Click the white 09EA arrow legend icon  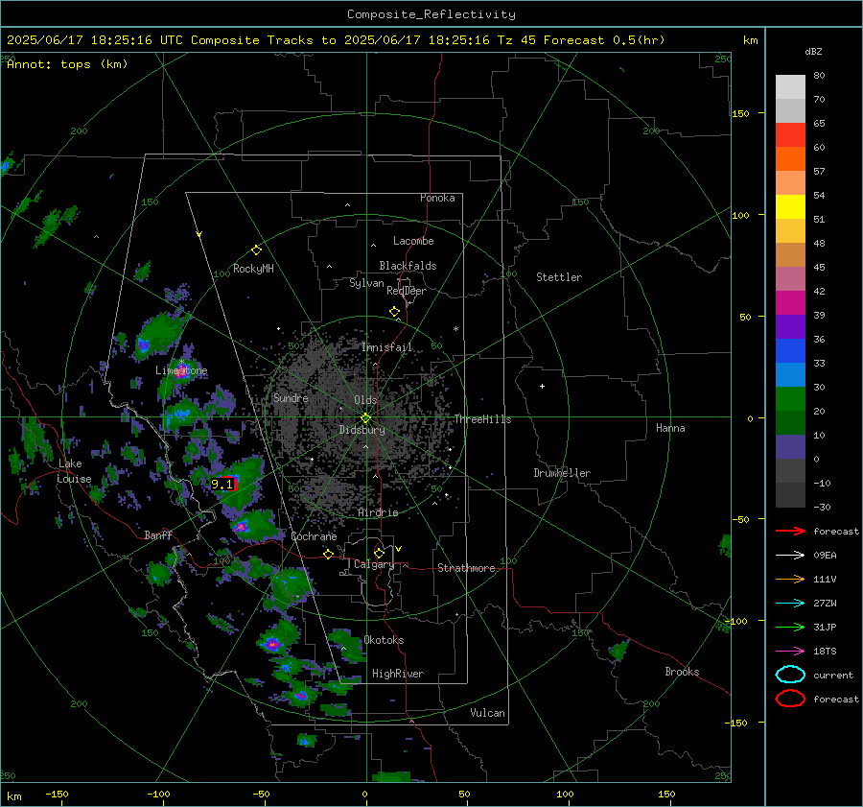[790, 556]
